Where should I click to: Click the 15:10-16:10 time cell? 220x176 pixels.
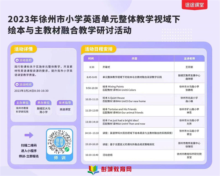[x=92, y=144]
